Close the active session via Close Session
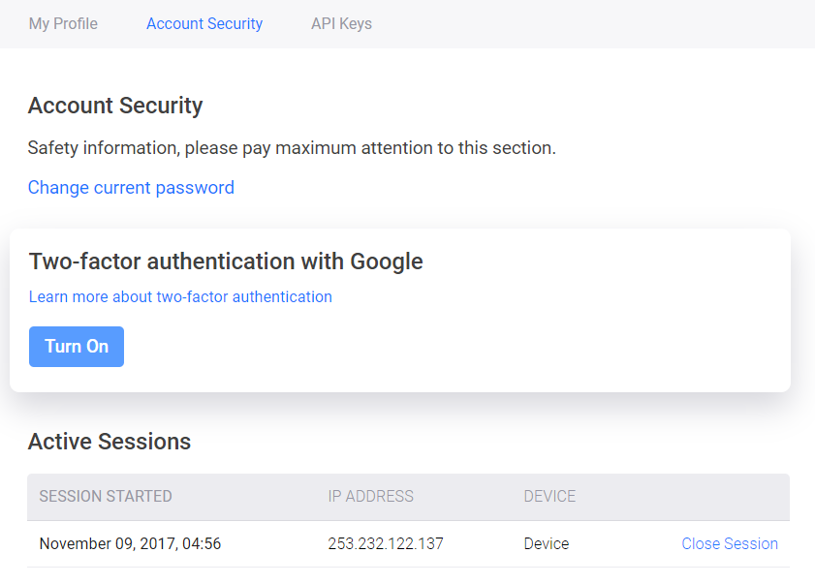This screenshot has height=584, width=815. 730,543
